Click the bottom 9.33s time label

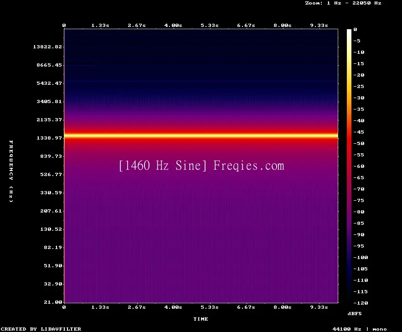point(319,307)
